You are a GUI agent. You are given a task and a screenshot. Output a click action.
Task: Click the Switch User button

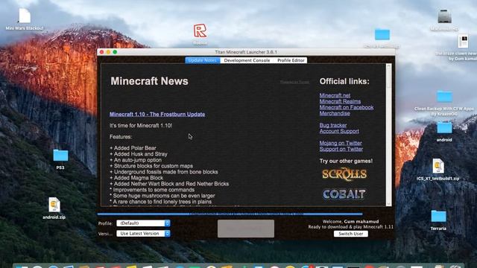coord(351,234)
